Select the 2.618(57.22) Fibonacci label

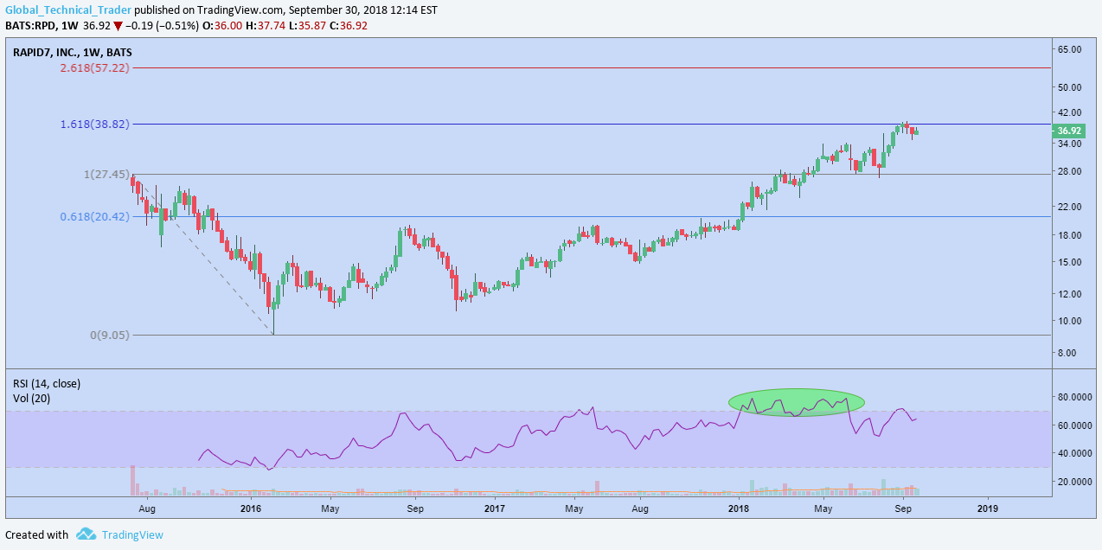tap(95, 67)
